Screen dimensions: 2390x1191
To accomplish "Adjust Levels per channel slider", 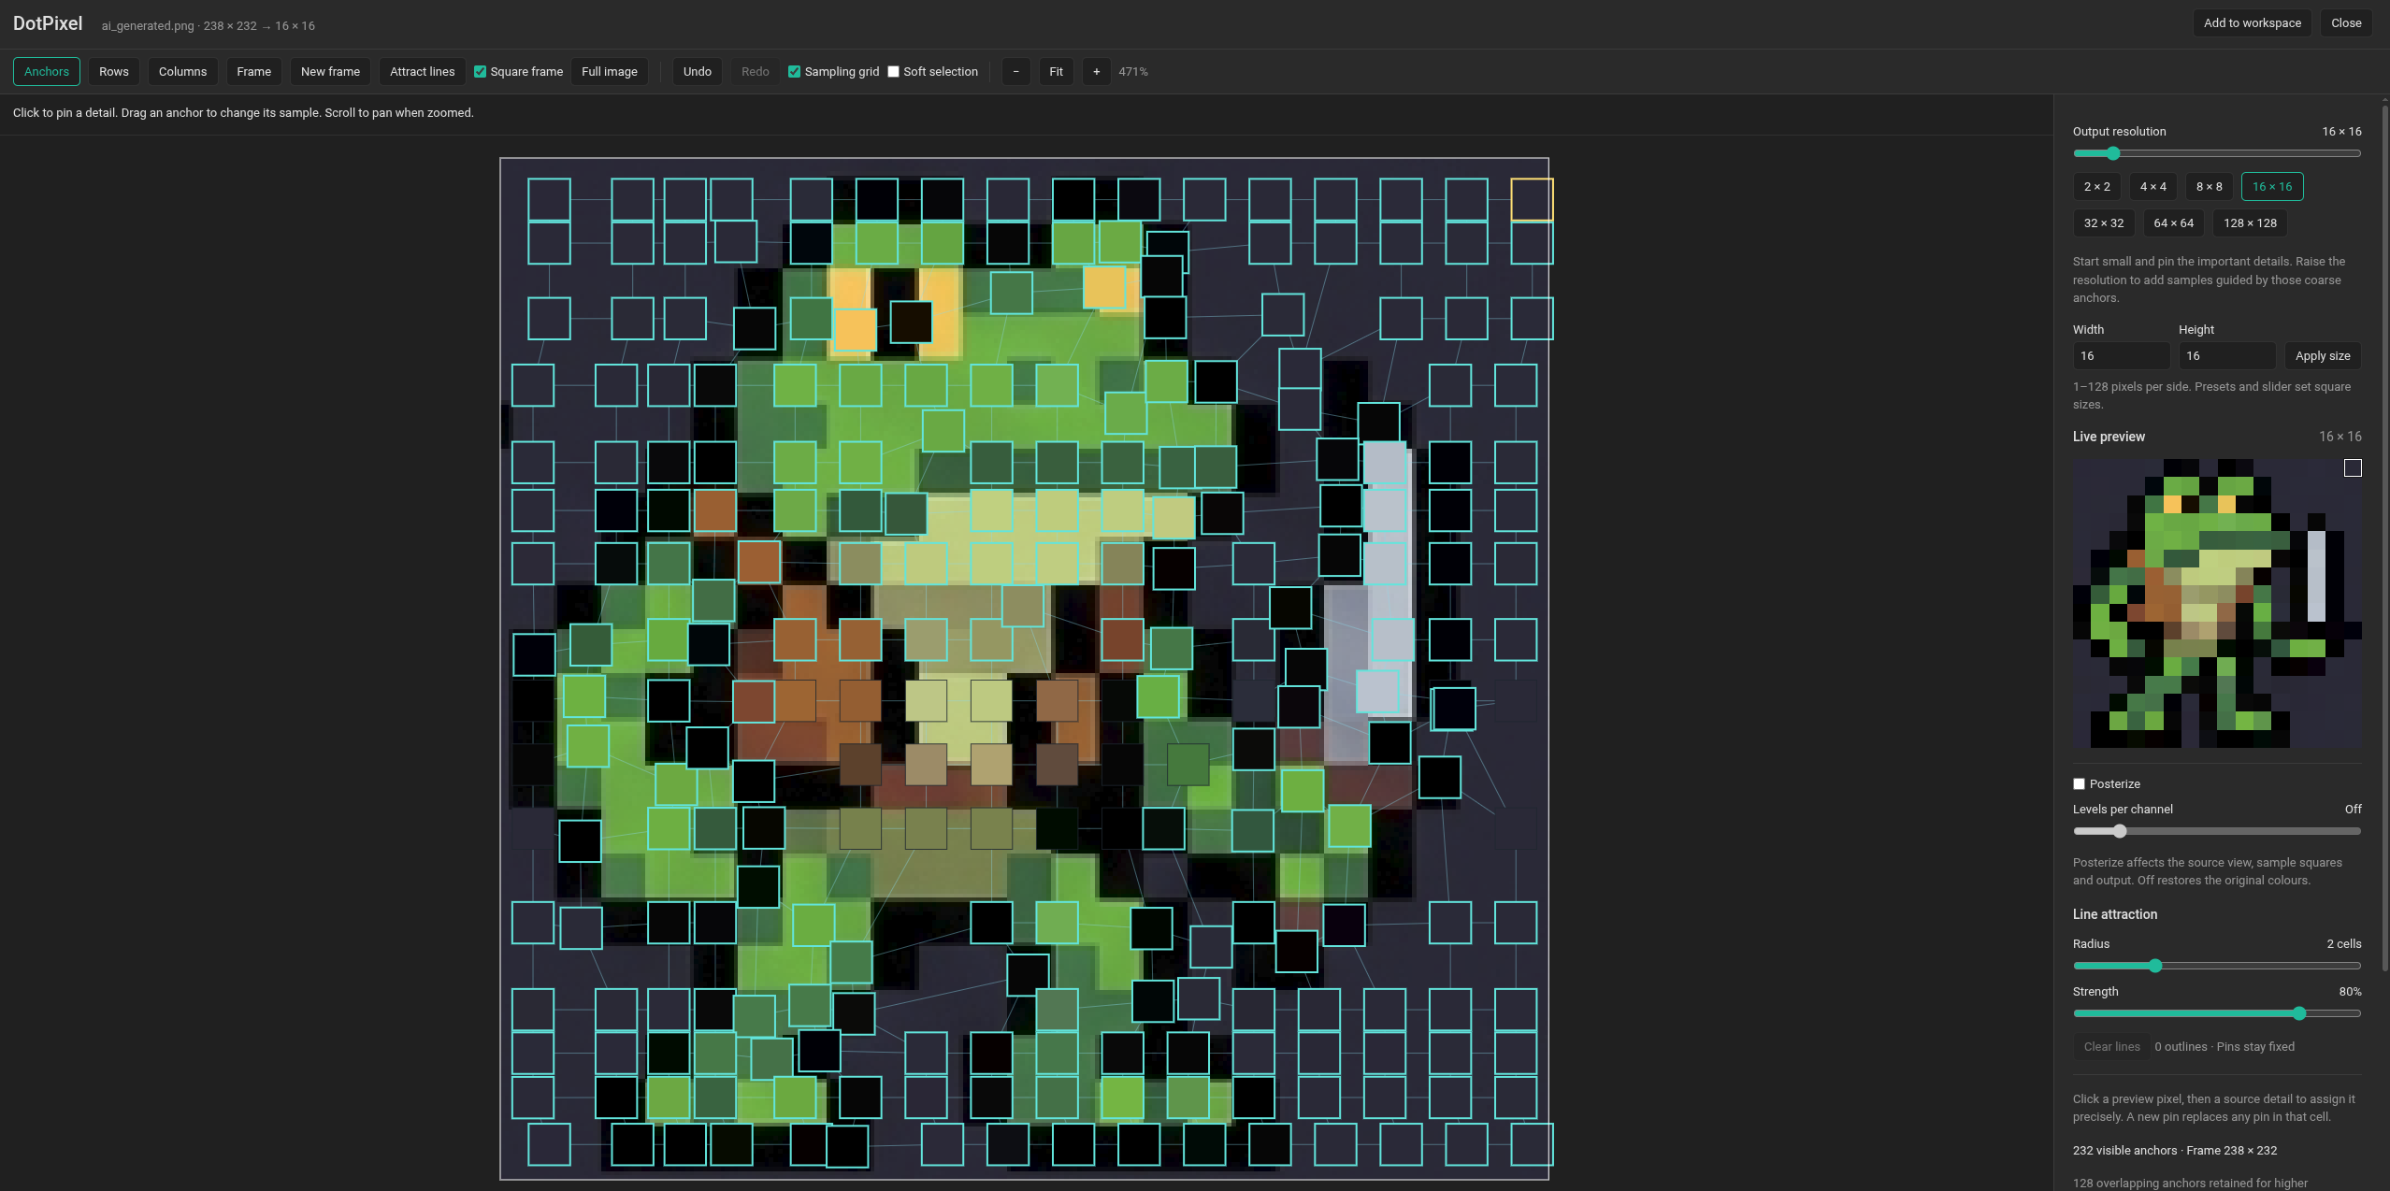I will [x=2217, y=831].
